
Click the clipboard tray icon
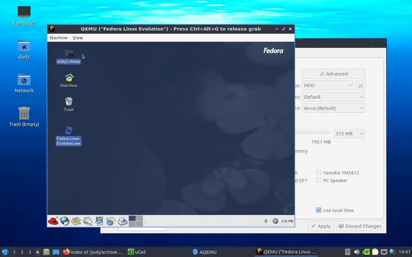pyautogui.click(x=375, y=252)
